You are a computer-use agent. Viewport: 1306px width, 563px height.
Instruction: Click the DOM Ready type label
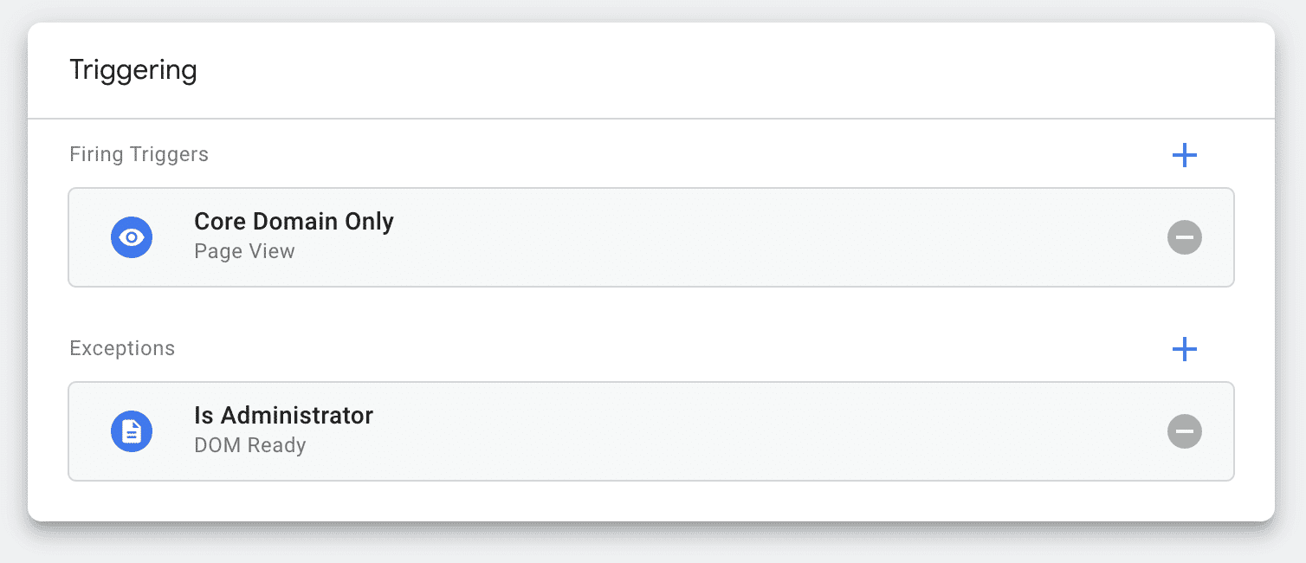249,446
